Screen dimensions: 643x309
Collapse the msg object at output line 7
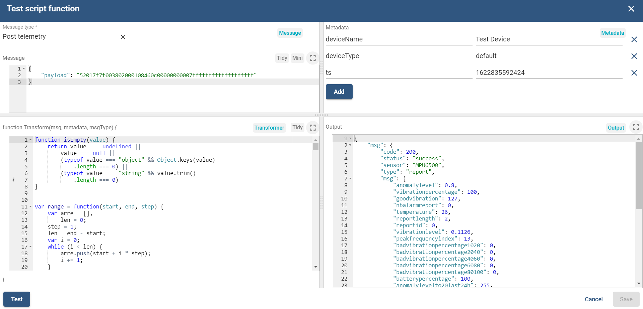[350, 178]
